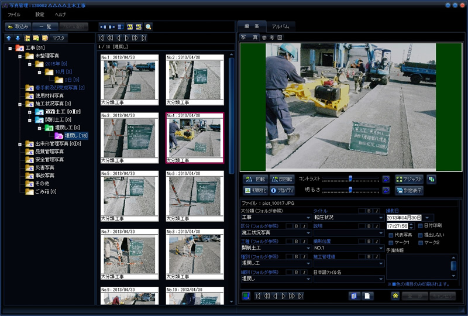Click the blue down arrow above folder tree
The width and height of the screenshot is (468, 316).
17,38
